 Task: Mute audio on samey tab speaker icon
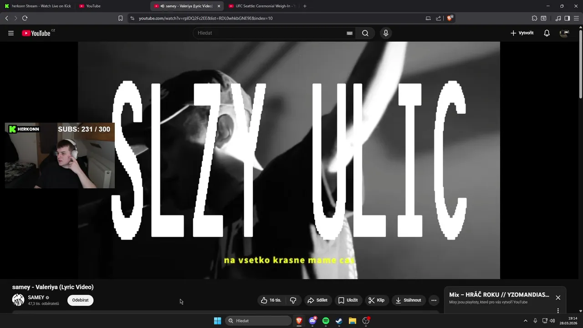coord(163,6)
